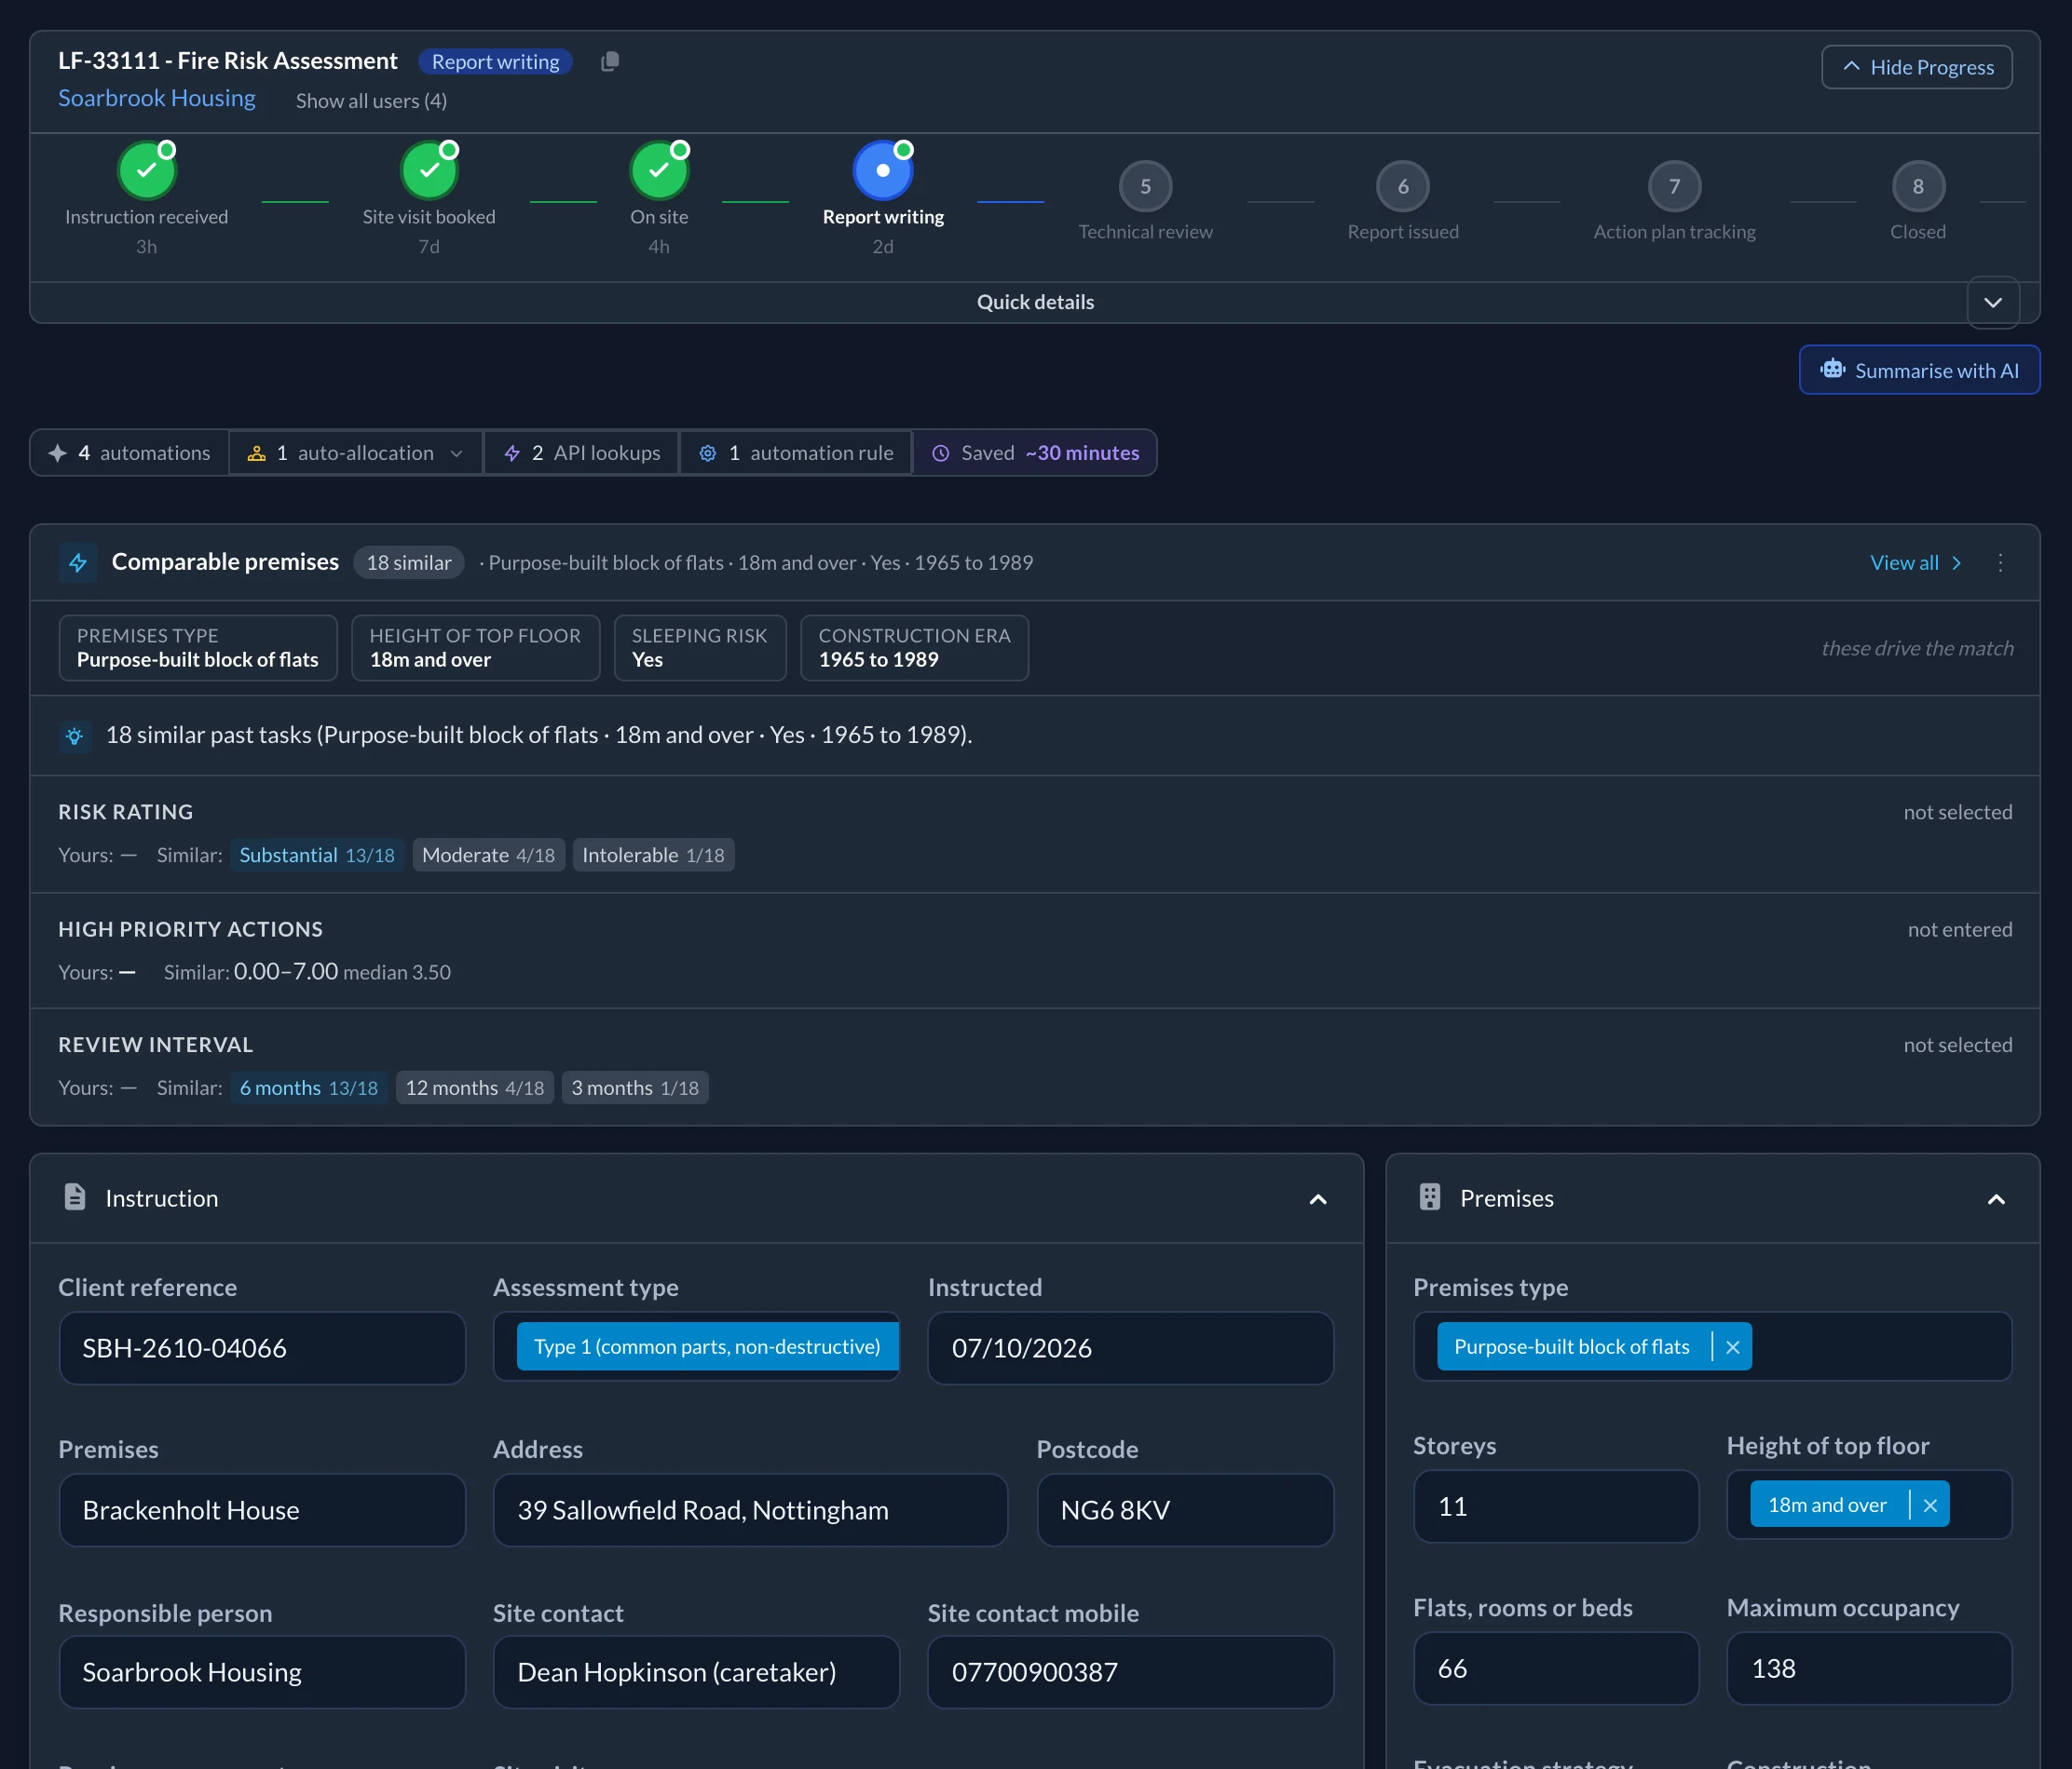Click the Site visit booked step checkmark
This screenshot has height=1769, width=2072.
click(429, 171)
